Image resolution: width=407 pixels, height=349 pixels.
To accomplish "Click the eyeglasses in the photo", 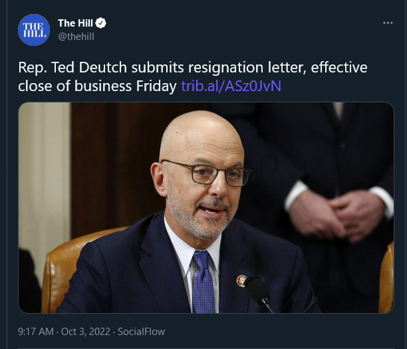I will 206,173.
